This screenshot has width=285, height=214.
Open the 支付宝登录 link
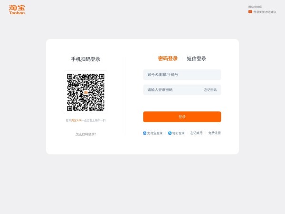click(155, 133)
